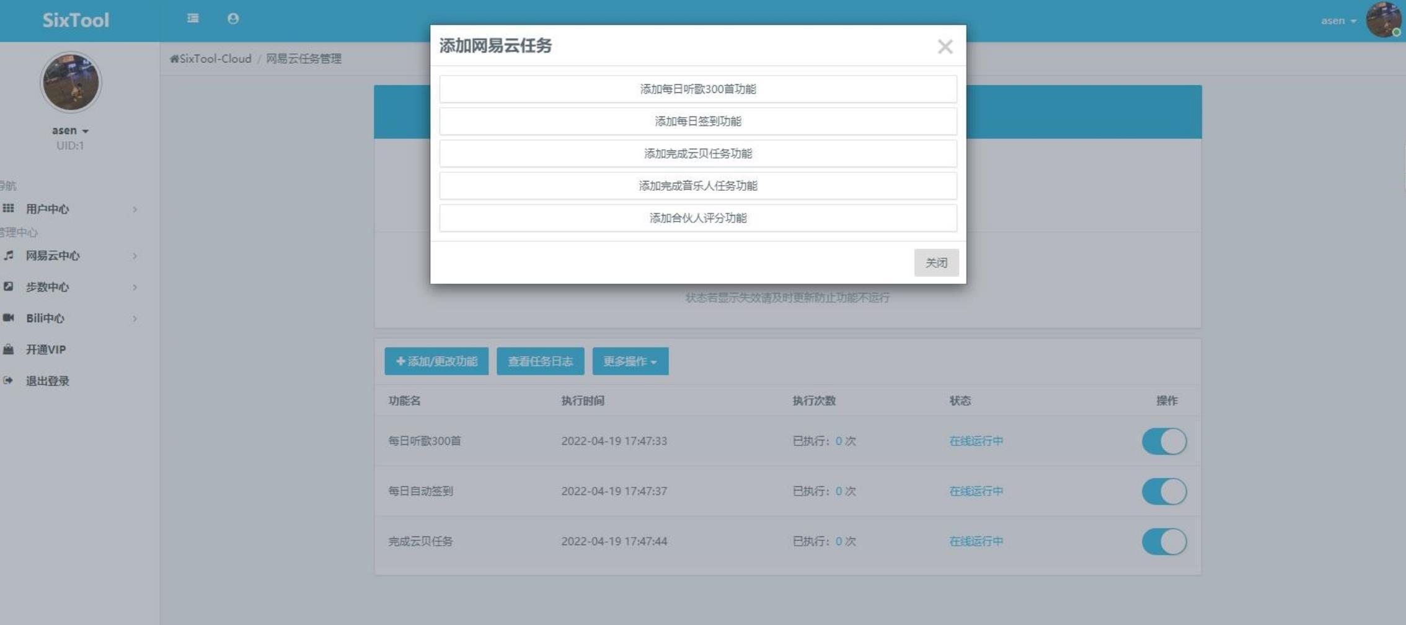Close the 添加网易云任务 dialog with X
Viewport: 1406px width, 625px height.
pyautogui.click(x=945, y=46)
